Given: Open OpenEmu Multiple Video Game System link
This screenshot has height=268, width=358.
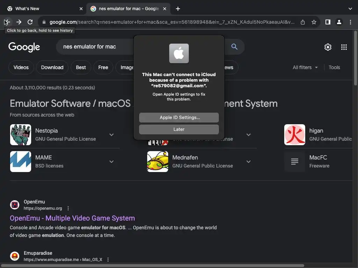Looking at the screenshot, I should pos(72,218).
